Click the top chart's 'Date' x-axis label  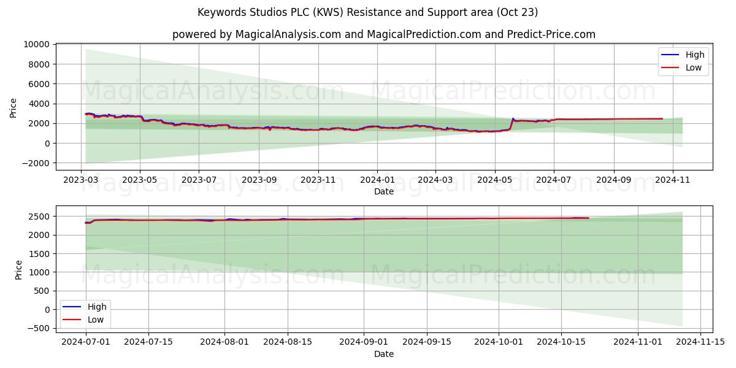coord(384,191)
